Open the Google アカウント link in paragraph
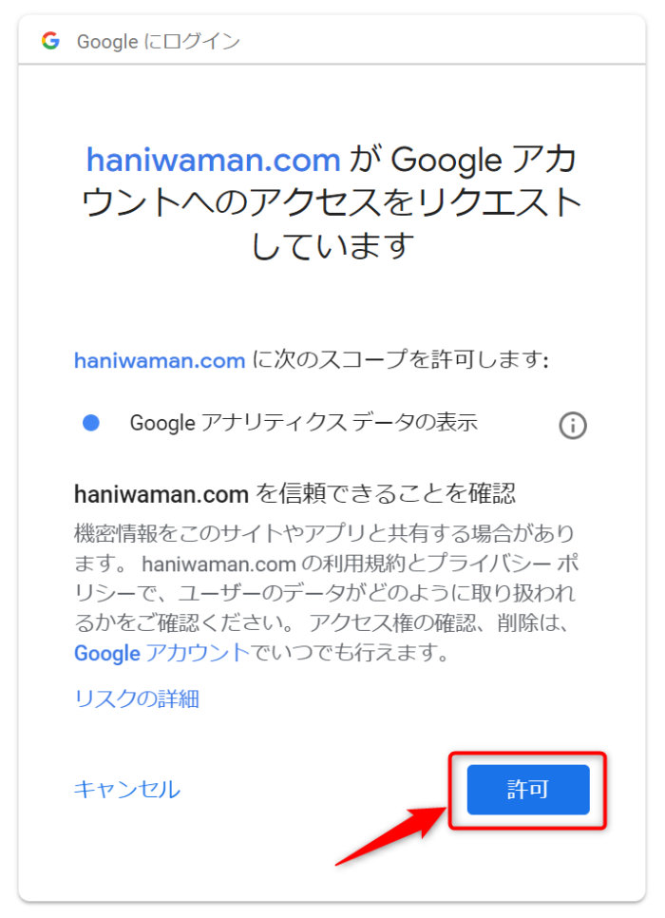Image resolution: width=665 pixels, height=918 pixels. (x=162, y=652)
